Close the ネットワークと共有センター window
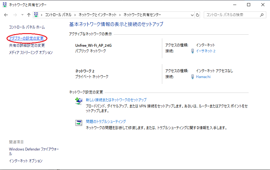Viewport: 270px width, 170px height. tap(263, 5)
